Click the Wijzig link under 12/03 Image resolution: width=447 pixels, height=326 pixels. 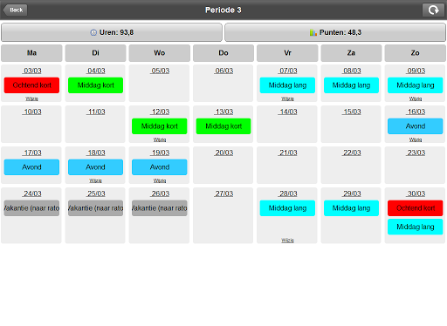(160, 139)
